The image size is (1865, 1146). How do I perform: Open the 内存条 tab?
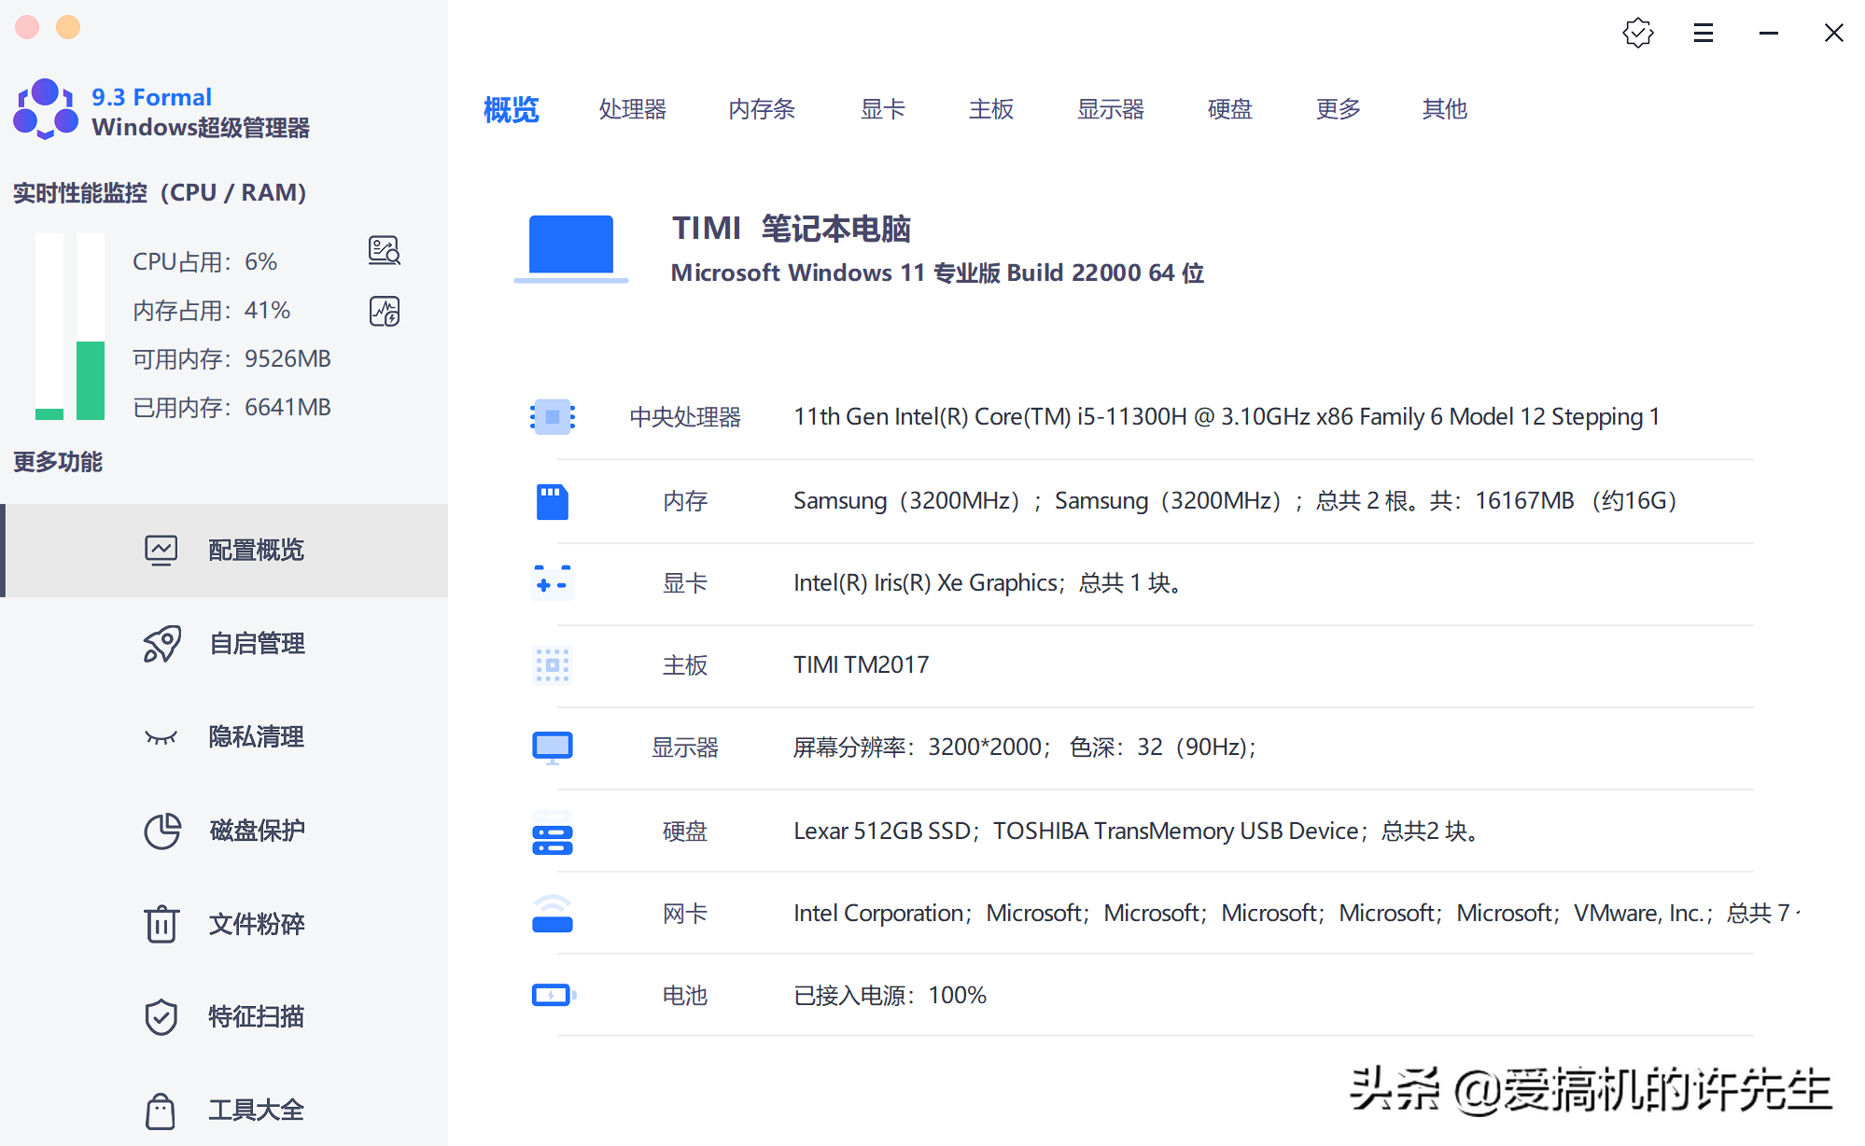point(762,109)
